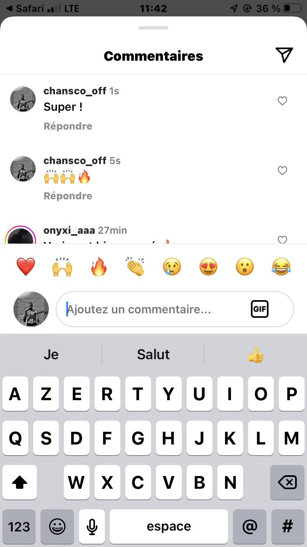This screenshot has width=307, height=547.
Task: Insert the raised hands quick emoji
Action: pos(62,267)
